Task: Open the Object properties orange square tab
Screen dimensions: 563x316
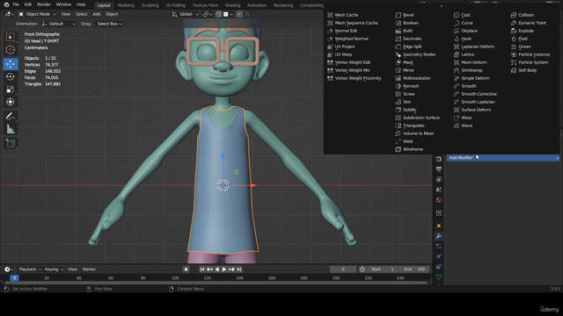Action: (439, 226)
